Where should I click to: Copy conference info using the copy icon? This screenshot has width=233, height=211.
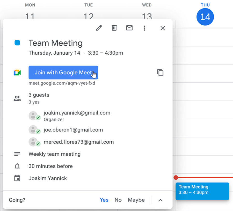click(160, 73)
